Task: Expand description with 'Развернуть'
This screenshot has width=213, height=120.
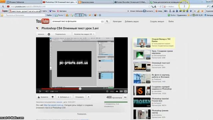Action: 82,114
